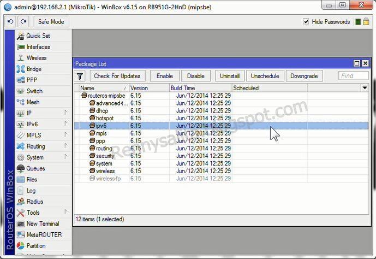Select the ppp package row
The image size is (376, 259).
[221, 140]
